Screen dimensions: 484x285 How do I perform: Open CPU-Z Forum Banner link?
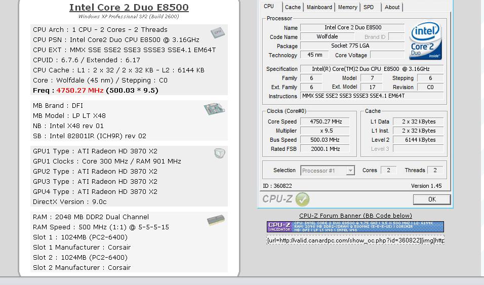[355, 216]
